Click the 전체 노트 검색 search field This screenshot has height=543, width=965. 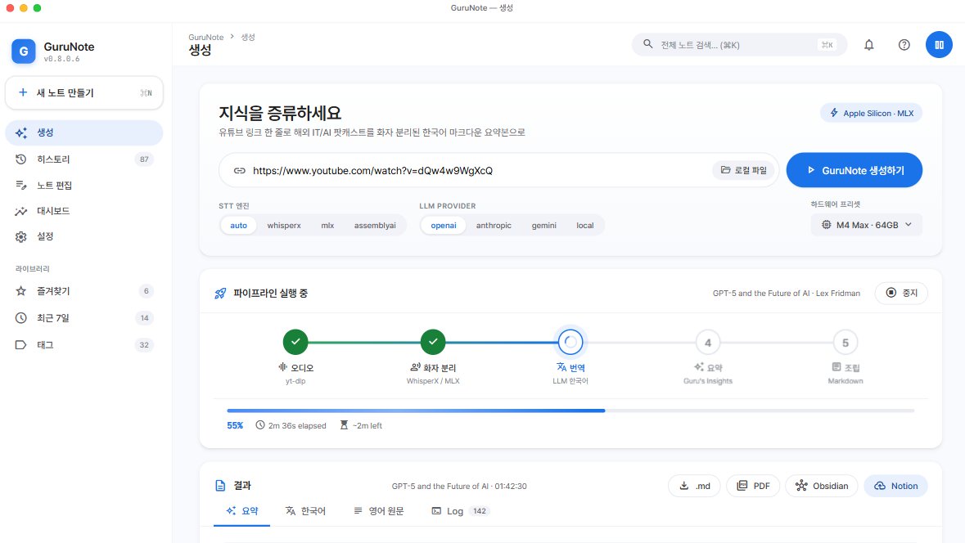click(x=739, y=45)
